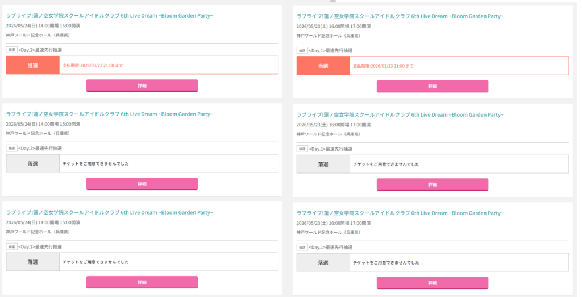Select the 落選 status in the middle Day.2 card
Screen dimensions: 582x297
32,164
